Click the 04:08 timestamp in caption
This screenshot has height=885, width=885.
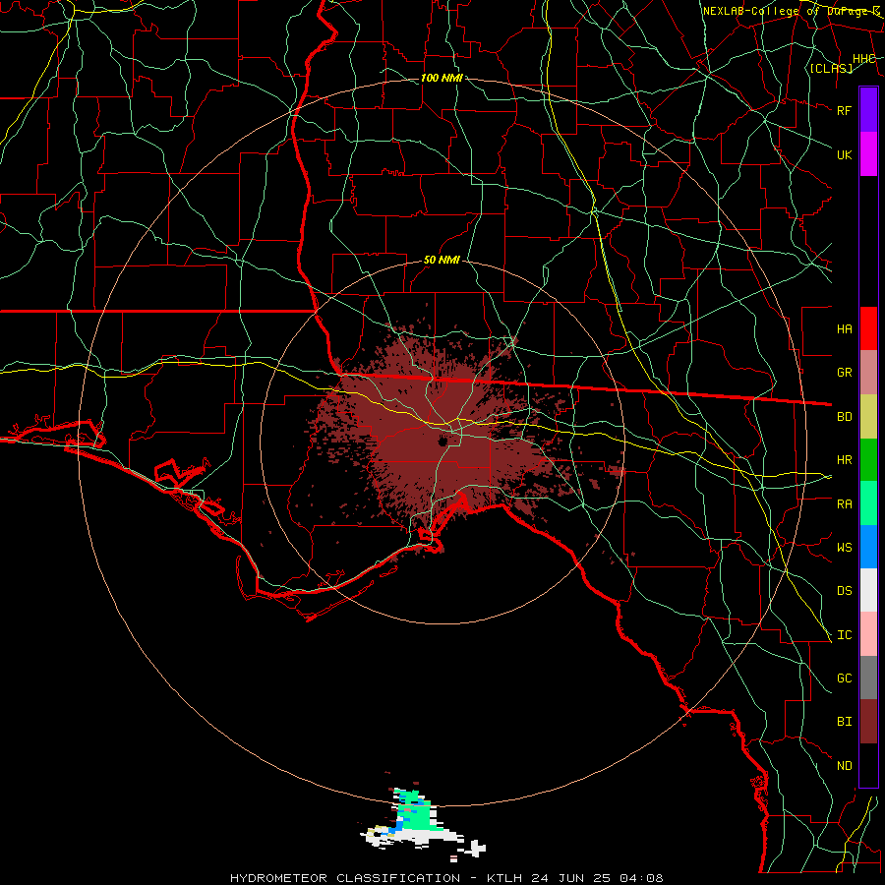[x=641, y=878]
